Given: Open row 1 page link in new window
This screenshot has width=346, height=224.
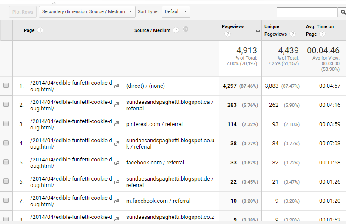Looking at the screenshot, I should tap(117, 86).
